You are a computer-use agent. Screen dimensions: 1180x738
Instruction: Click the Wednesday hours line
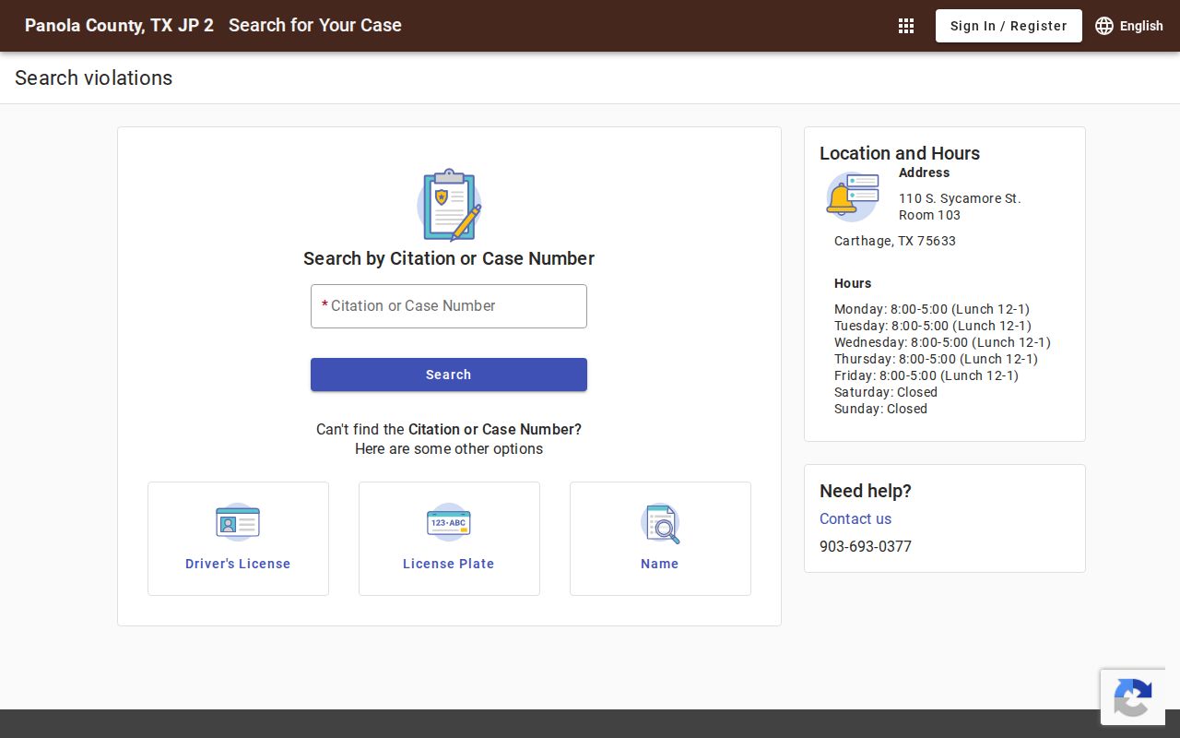tap(942, 342)
